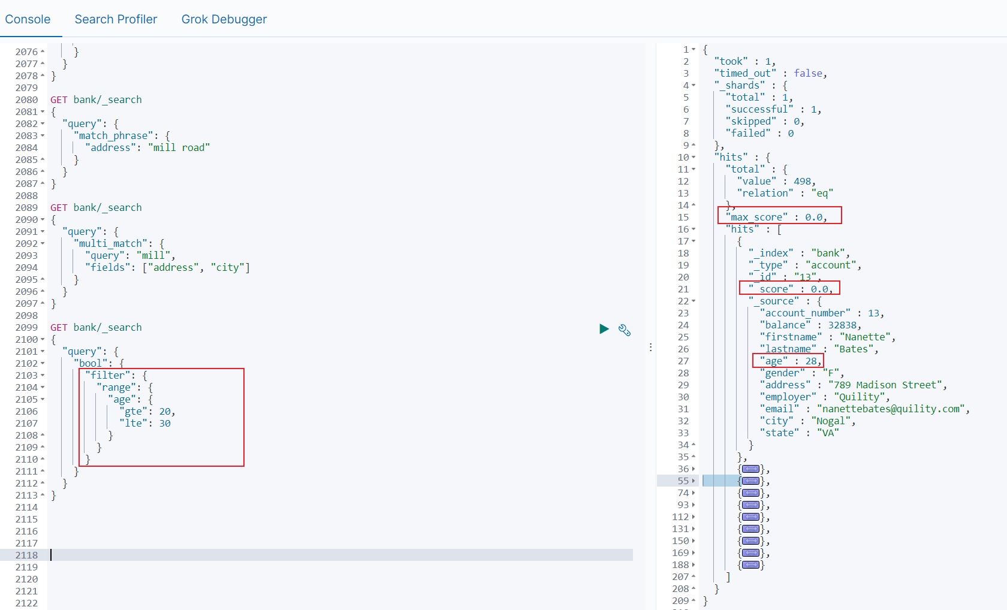Click the "address" : "789 Madison Street" line
The height and width of the screenshot is (610, 1007).
pos(854,385)
